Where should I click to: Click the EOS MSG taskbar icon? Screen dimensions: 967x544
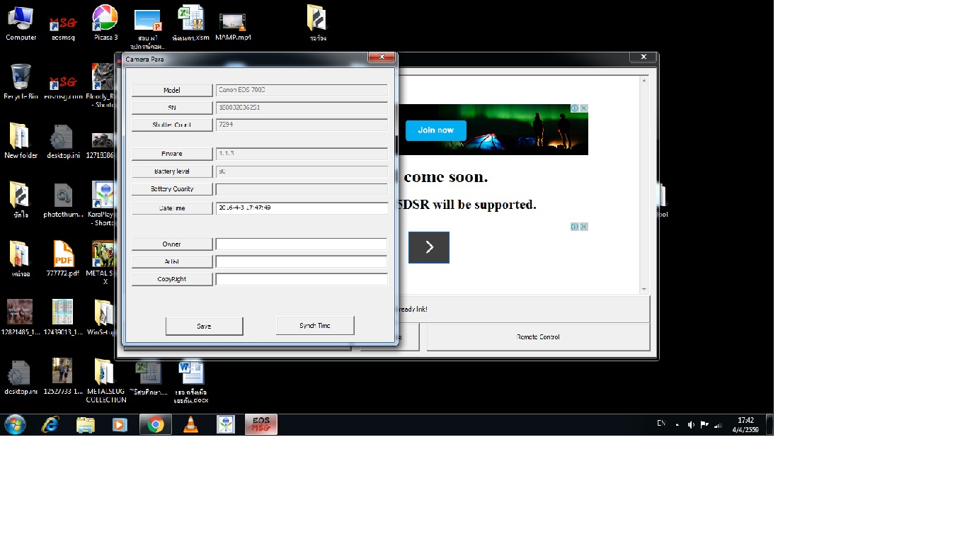coord(261,424)
